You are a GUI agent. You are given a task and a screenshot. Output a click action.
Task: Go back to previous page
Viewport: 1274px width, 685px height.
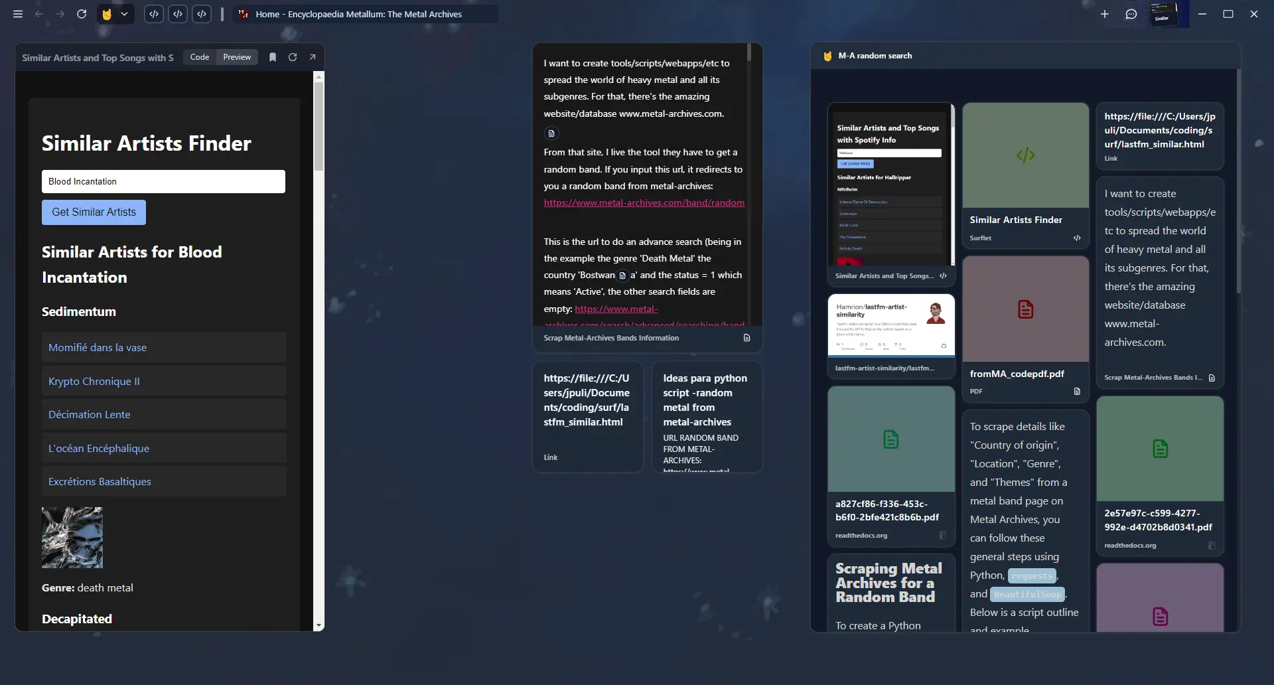39,14
